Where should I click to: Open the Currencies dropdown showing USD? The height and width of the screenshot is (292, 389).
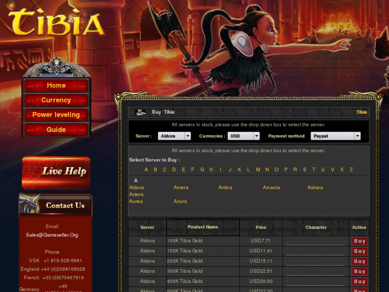pyautogui.click(x=243, y=136)
